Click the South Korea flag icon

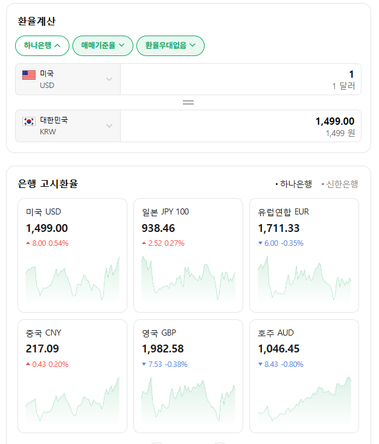[x=29, y=121]
